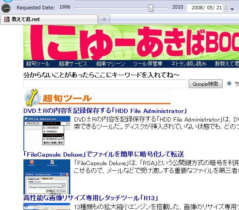Click the yellow wrench 超旬ツール icon

click(32, 98)
